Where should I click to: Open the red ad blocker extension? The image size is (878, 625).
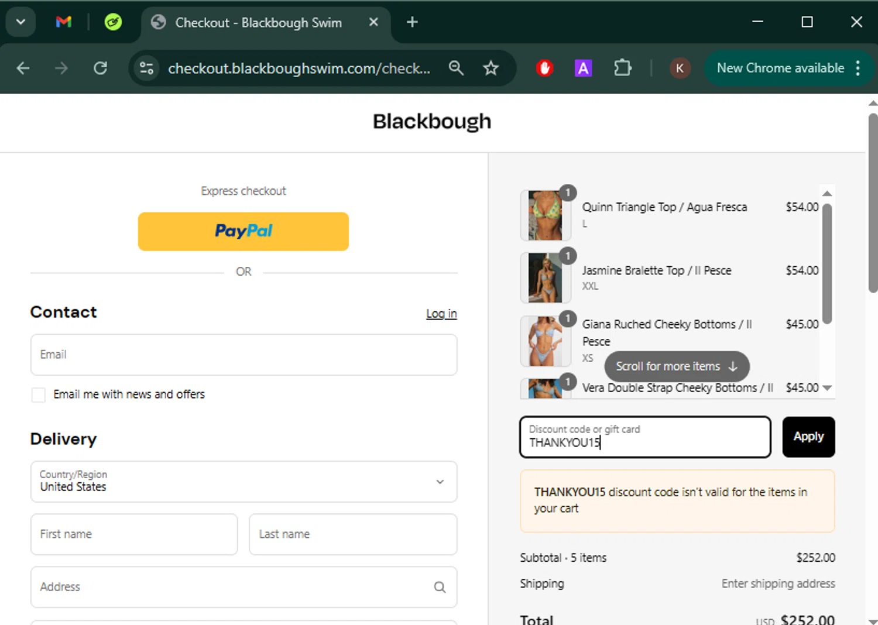pyautogui.click(x=544, y=68)
